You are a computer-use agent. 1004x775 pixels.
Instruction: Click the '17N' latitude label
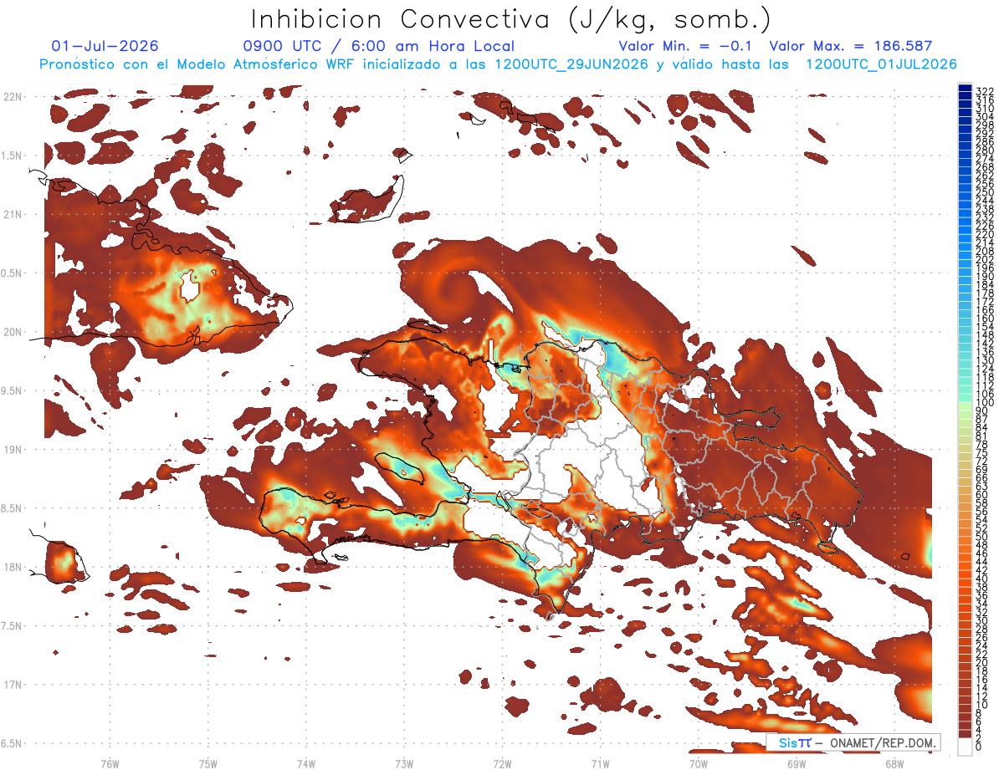click(13, 685)
